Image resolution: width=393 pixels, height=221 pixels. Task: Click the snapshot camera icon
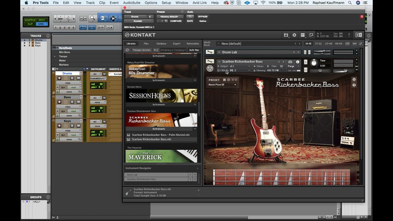(290, 62)
